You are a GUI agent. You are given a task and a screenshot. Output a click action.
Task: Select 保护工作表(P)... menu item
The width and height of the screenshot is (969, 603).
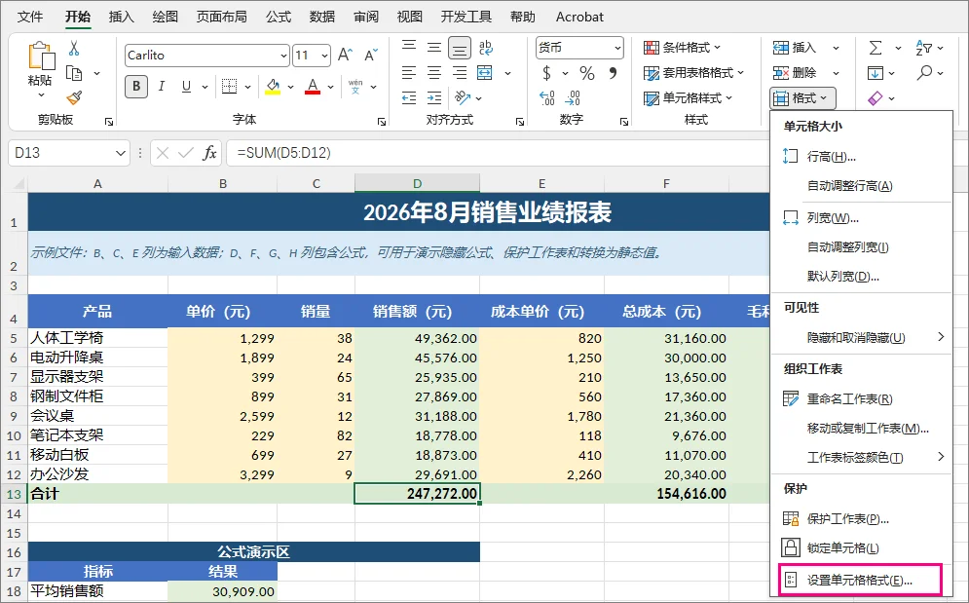(862, 519)
